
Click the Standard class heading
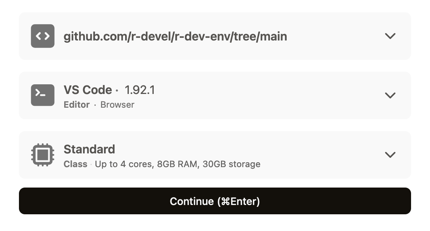pos(89,149)
